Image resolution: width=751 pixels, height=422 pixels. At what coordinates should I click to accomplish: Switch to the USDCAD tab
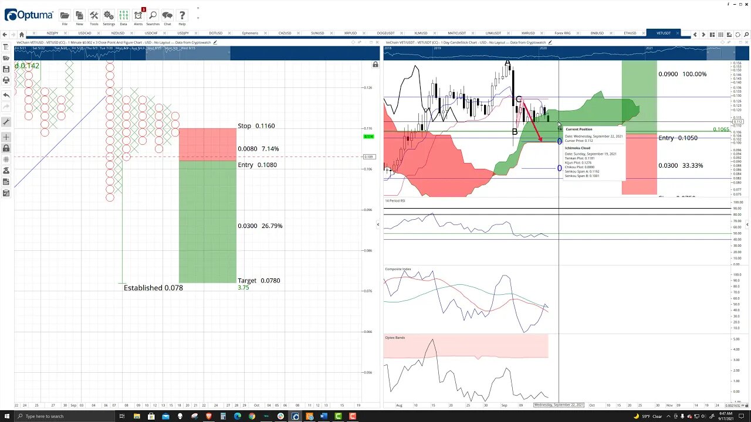(84, 33)
